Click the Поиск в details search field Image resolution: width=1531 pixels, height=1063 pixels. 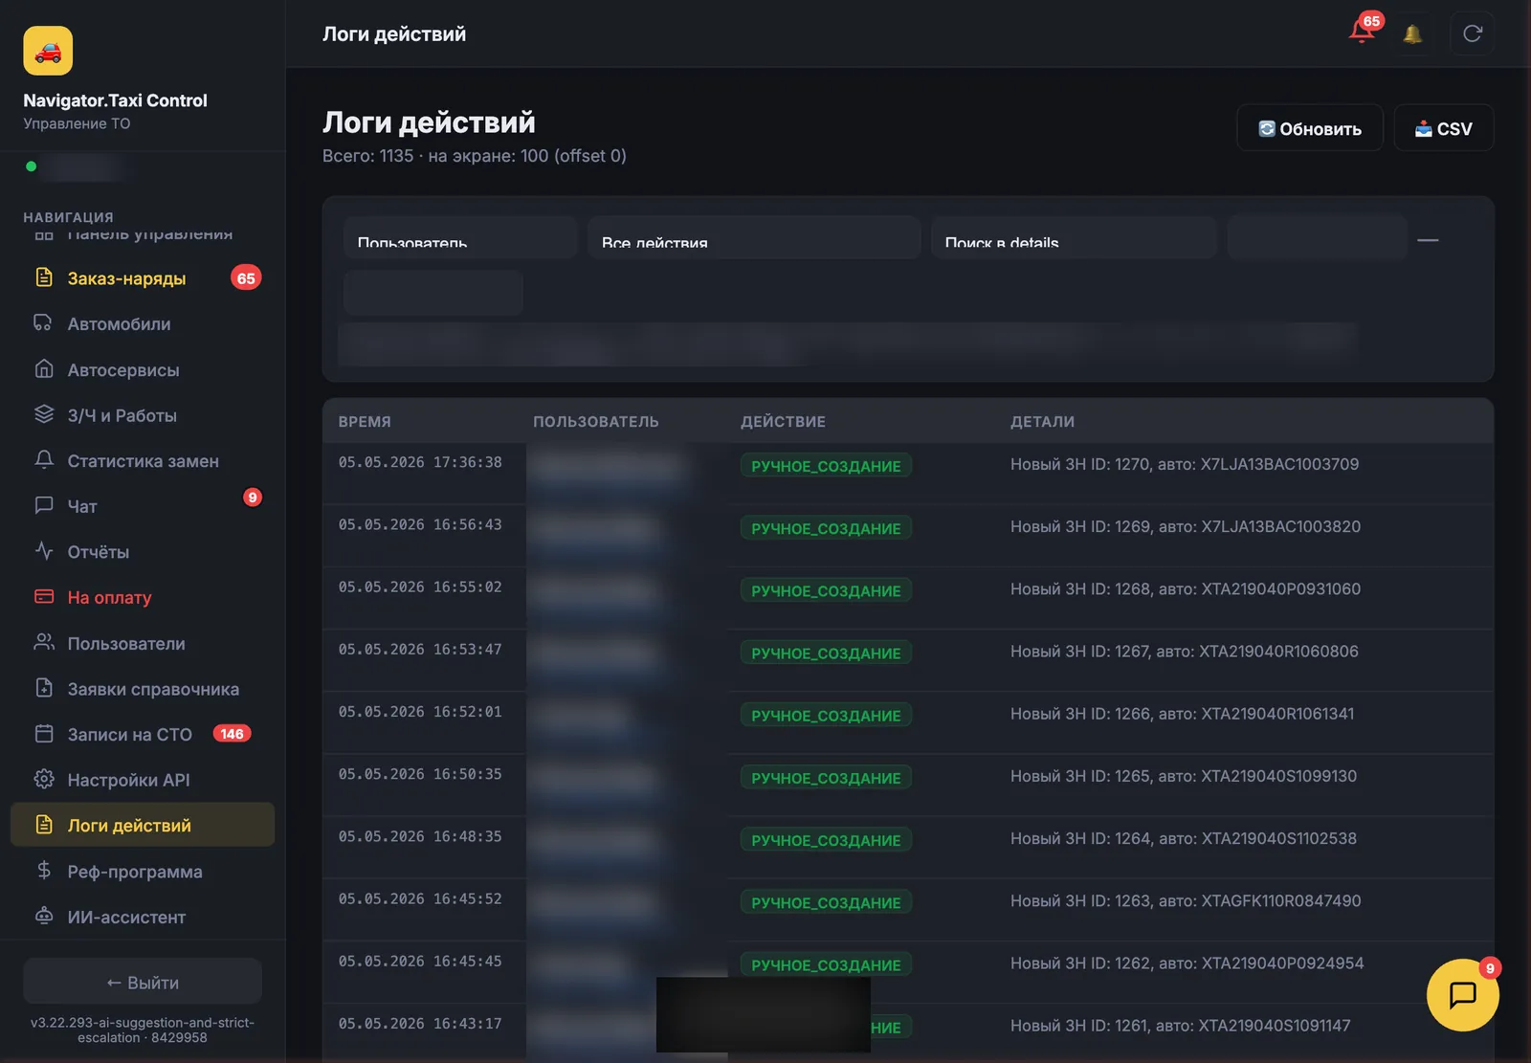point(1073,237)
